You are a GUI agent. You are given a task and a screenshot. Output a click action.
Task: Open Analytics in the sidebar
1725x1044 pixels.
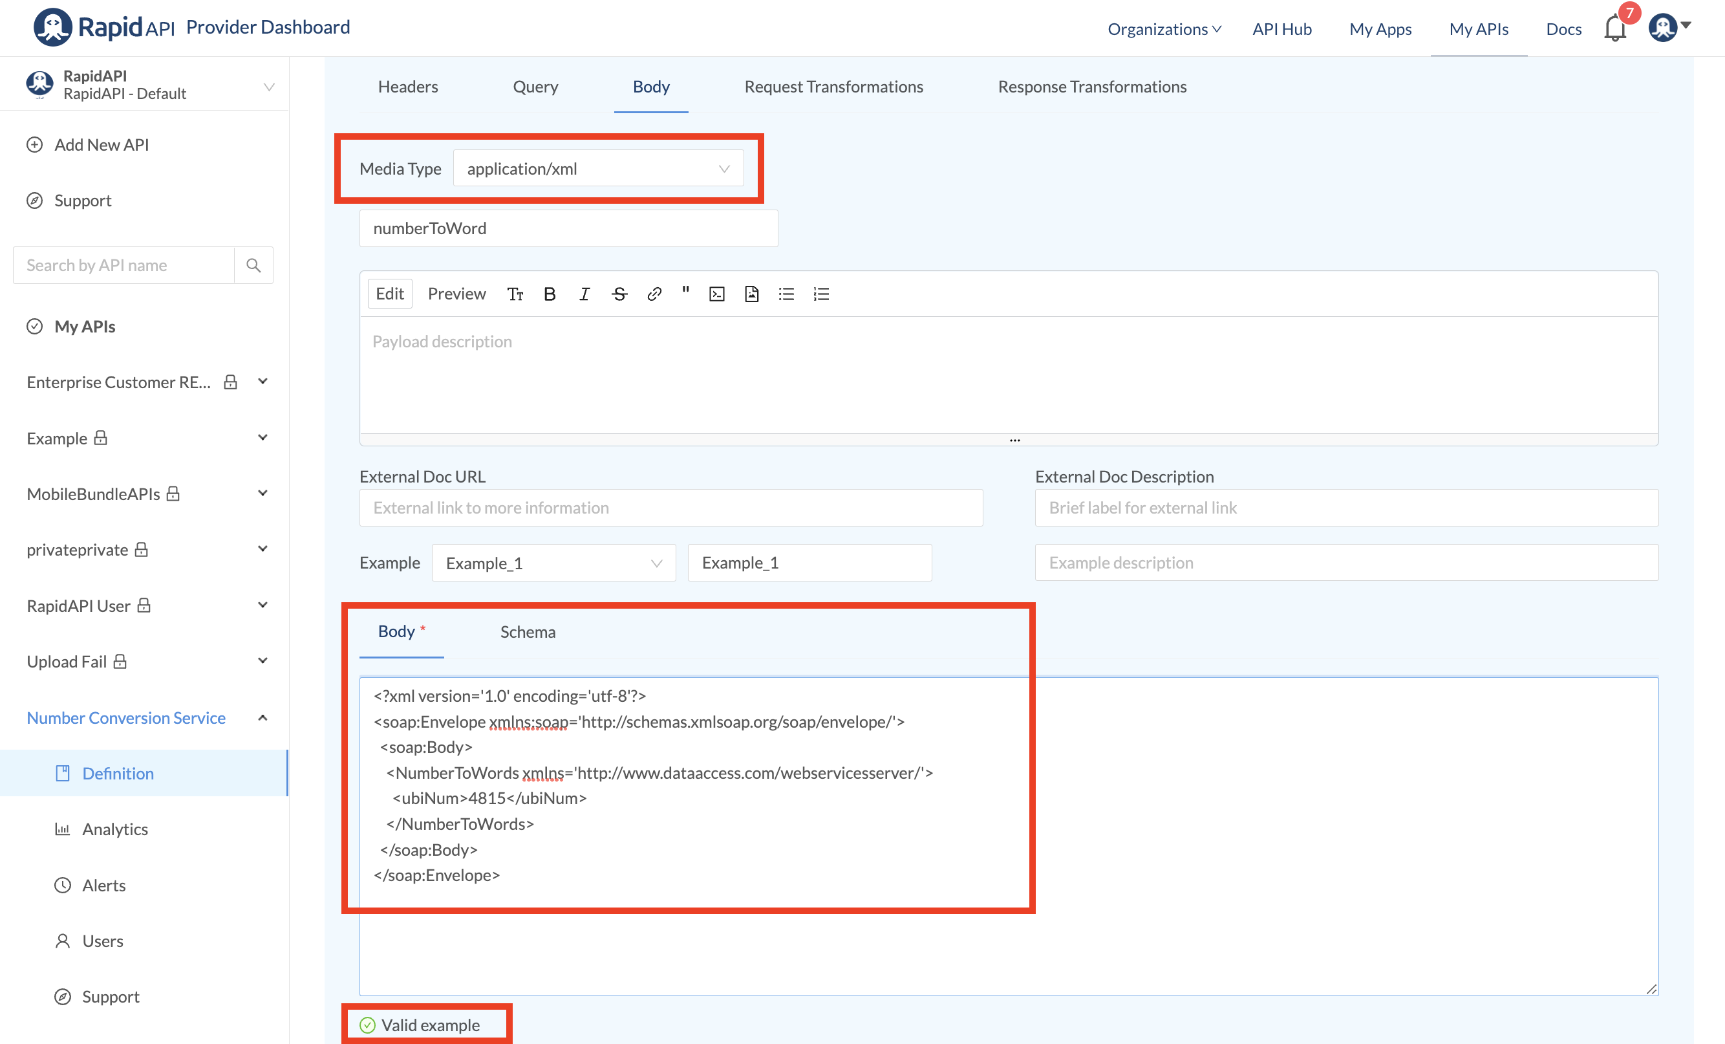point(115,829)
